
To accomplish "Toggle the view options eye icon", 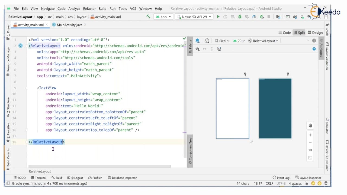I will point(197,49).
